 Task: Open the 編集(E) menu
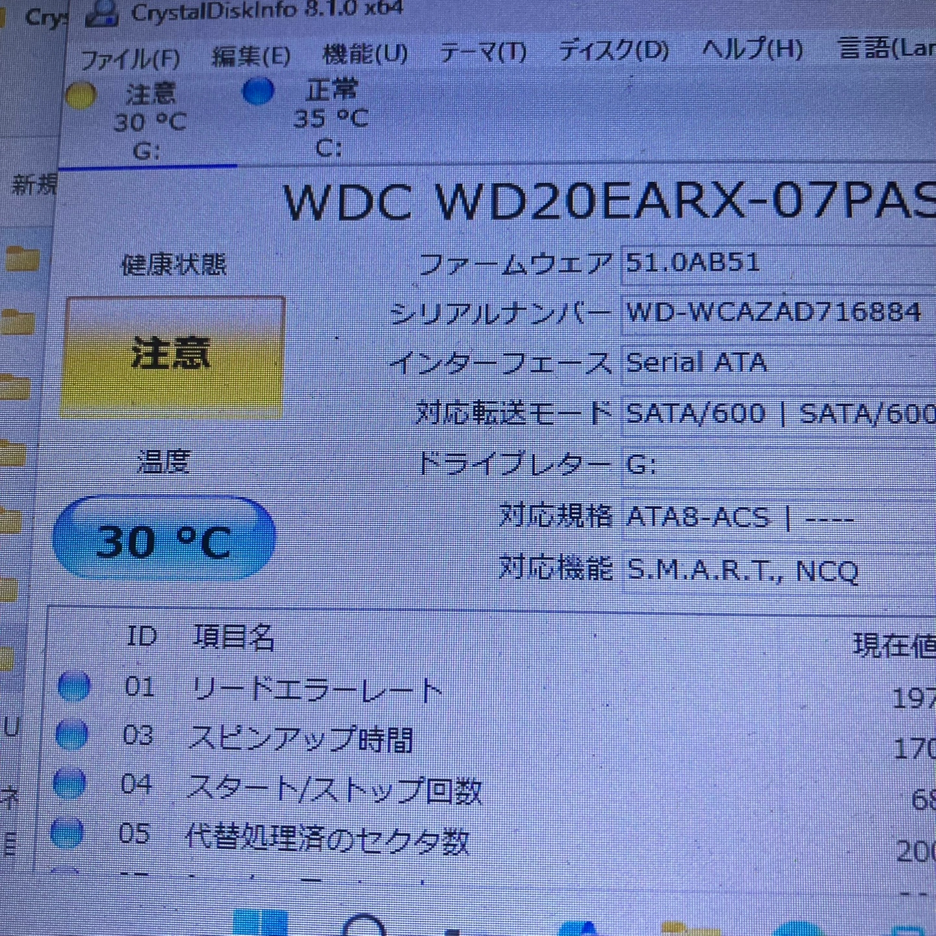click(x=251, y=57)
